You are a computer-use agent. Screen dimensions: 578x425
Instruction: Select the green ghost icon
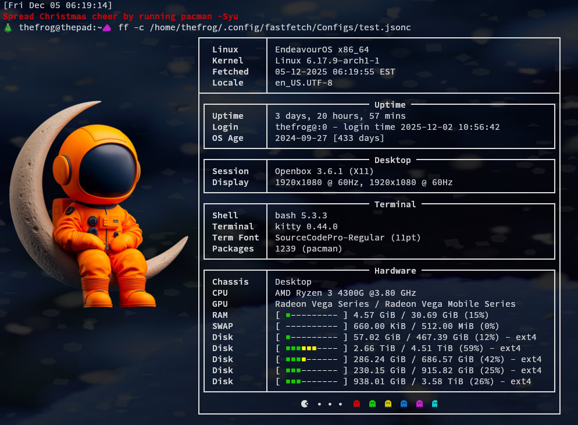pos(373,403)
